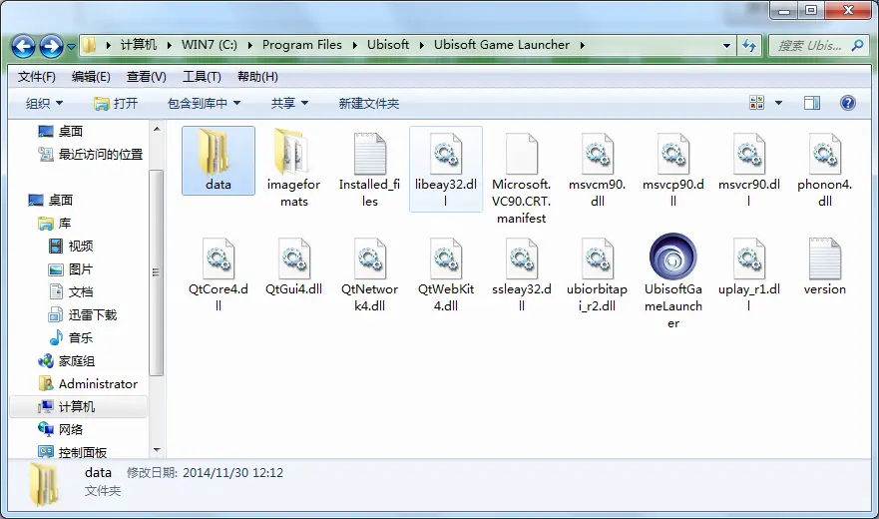Viewport: 879px width, 519px height.
Task: Select the uplay_r1.dll file
Action: (749, 273)
